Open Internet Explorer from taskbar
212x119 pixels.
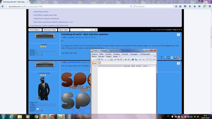tap(12, 117)
